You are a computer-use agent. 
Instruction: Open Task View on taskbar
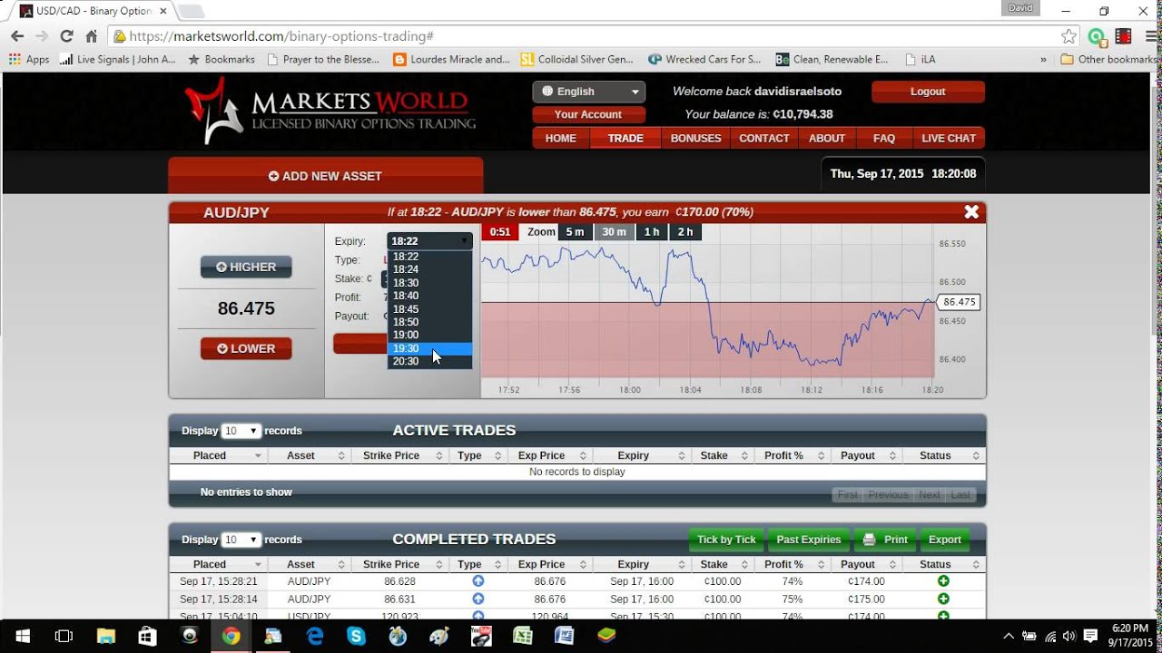64,636
